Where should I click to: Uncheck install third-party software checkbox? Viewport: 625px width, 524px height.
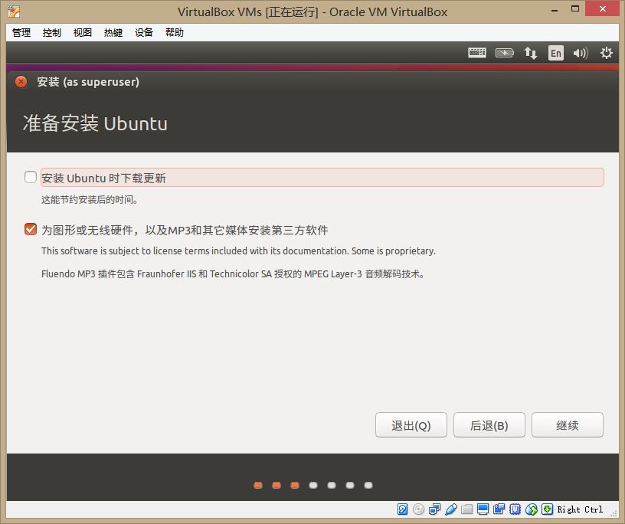[x=31, y=229]
